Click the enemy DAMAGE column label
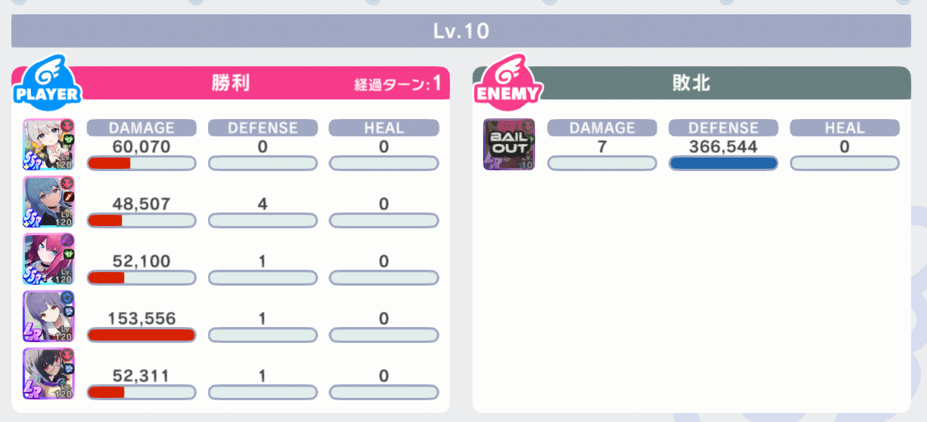The height and width of the screenshot is (422, 927). click(x=602, y=127)
